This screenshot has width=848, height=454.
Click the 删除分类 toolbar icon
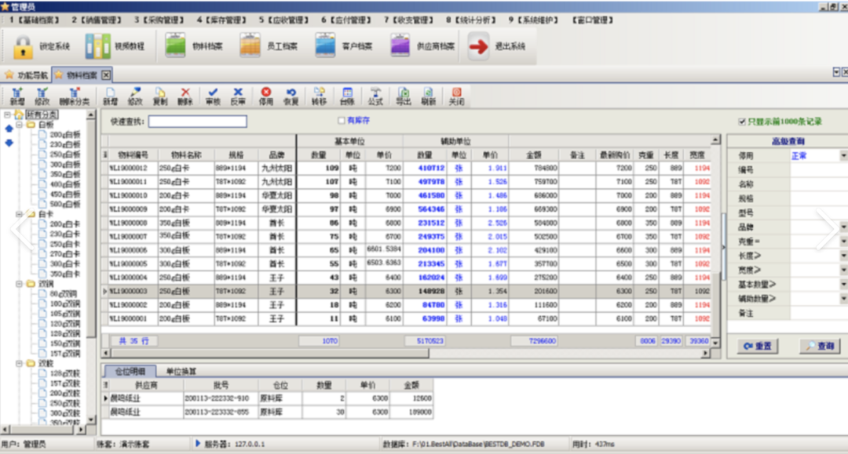tap(74, 96)
